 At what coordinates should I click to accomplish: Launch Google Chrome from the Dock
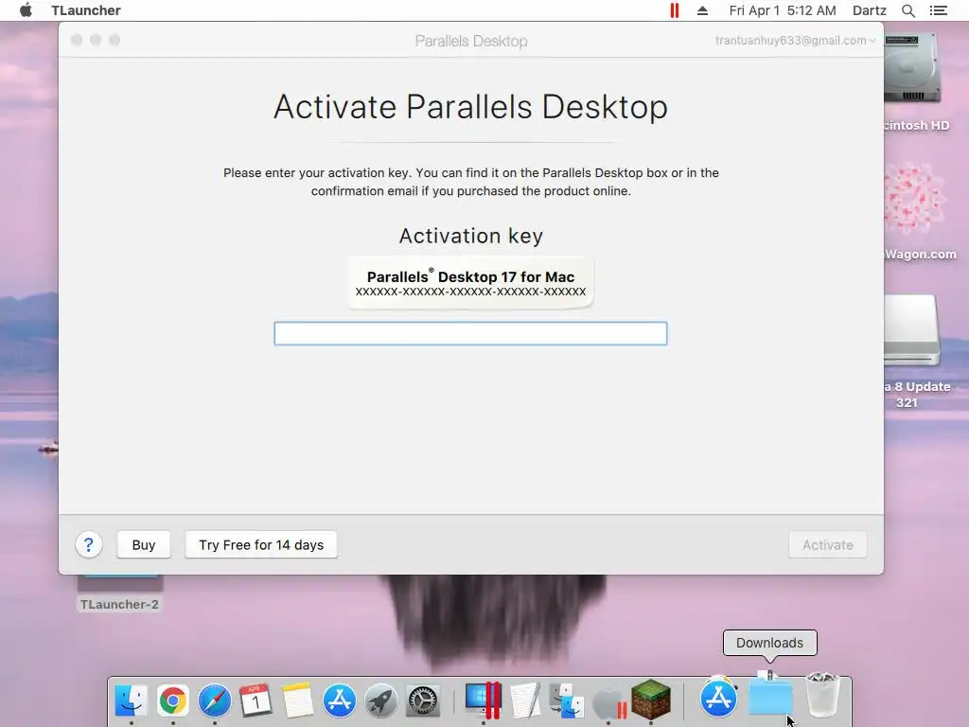point(172,700)
